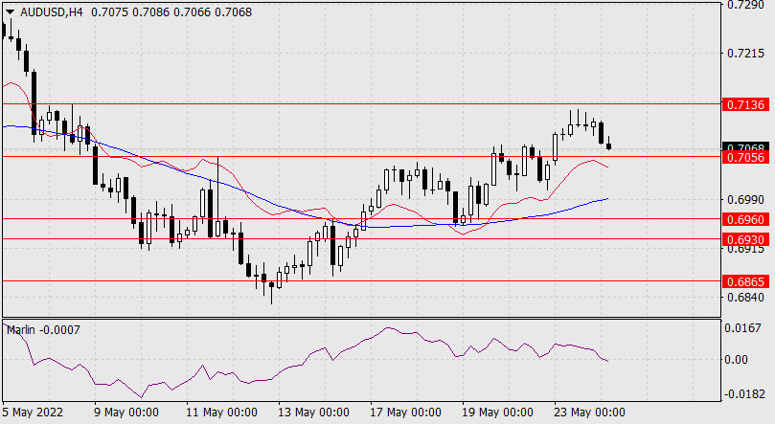Click the 0.6990 price scale value
The height and width of the screenshot is (424, 775).
point(746,200)
